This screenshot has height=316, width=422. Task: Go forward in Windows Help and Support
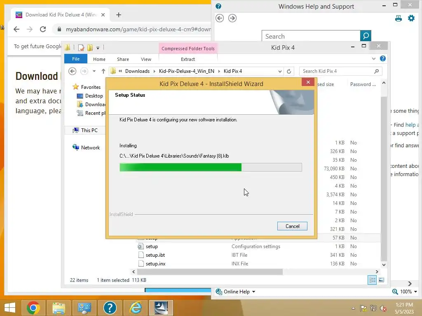[232, 18]
